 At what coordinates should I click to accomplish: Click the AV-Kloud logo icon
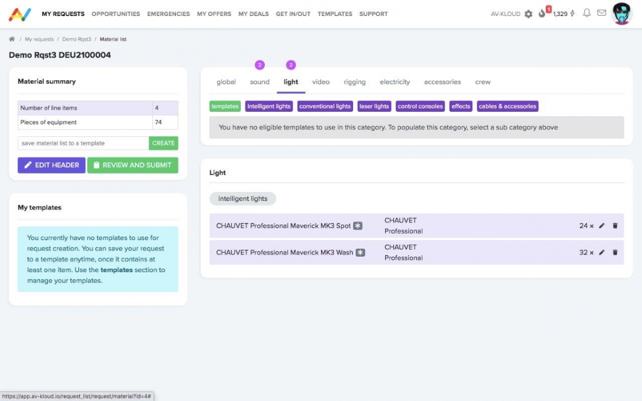point(20,14)
